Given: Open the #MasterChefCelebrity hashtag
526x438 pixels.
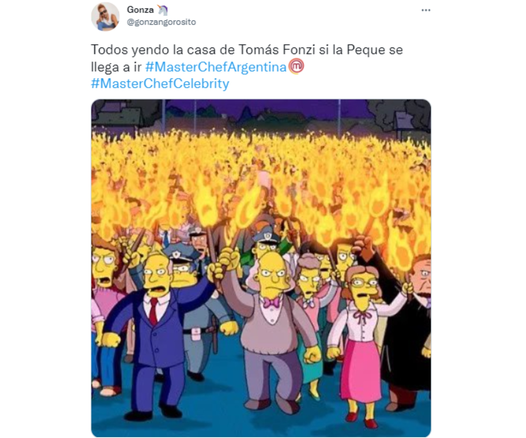Looking at the screenshot, I should pos(160,83).
